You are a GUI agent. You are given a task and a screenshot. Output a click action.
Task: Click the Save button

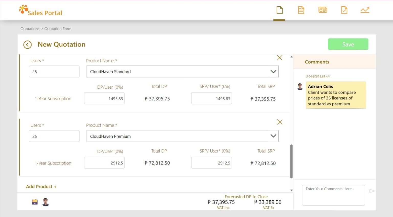click(x=348, y=44)
